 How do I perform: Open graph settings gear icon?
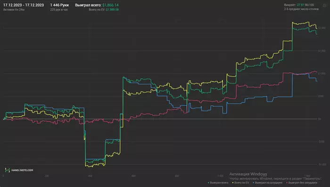click(324, 6)
